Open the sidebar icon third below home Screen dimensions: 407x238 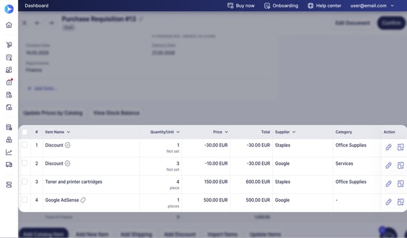coord(9,70)
